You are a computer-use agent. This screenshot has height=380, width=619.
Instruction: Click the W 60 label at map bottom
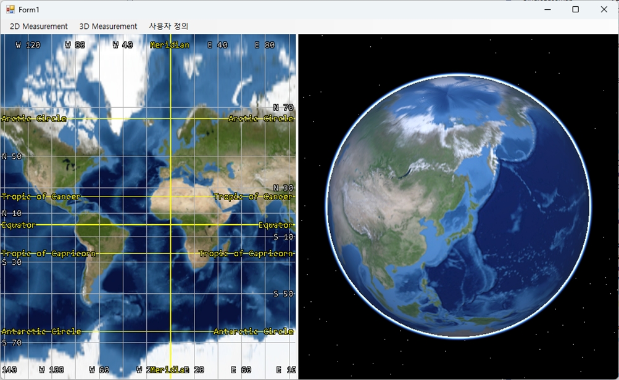99,370
